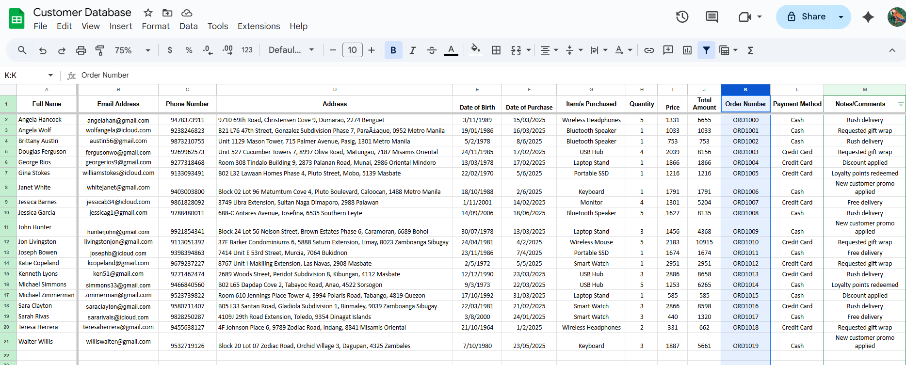Open the Gemini sparkle assistant
The height and width of the screenshot is (365, 906).
(868, 17)
